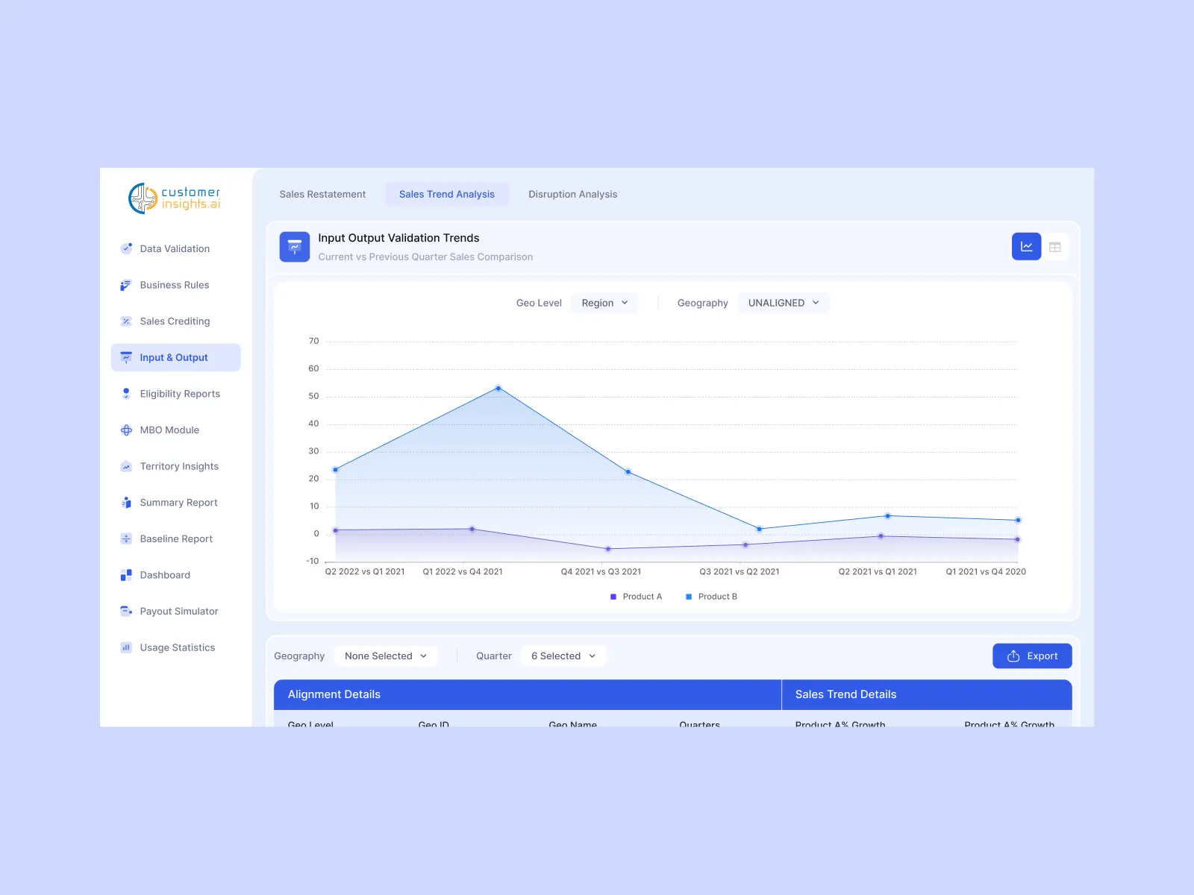Screen dimensions: 1194x895
Task: Navigate to Eligibility Reports
Action: (x=176, y=394)
